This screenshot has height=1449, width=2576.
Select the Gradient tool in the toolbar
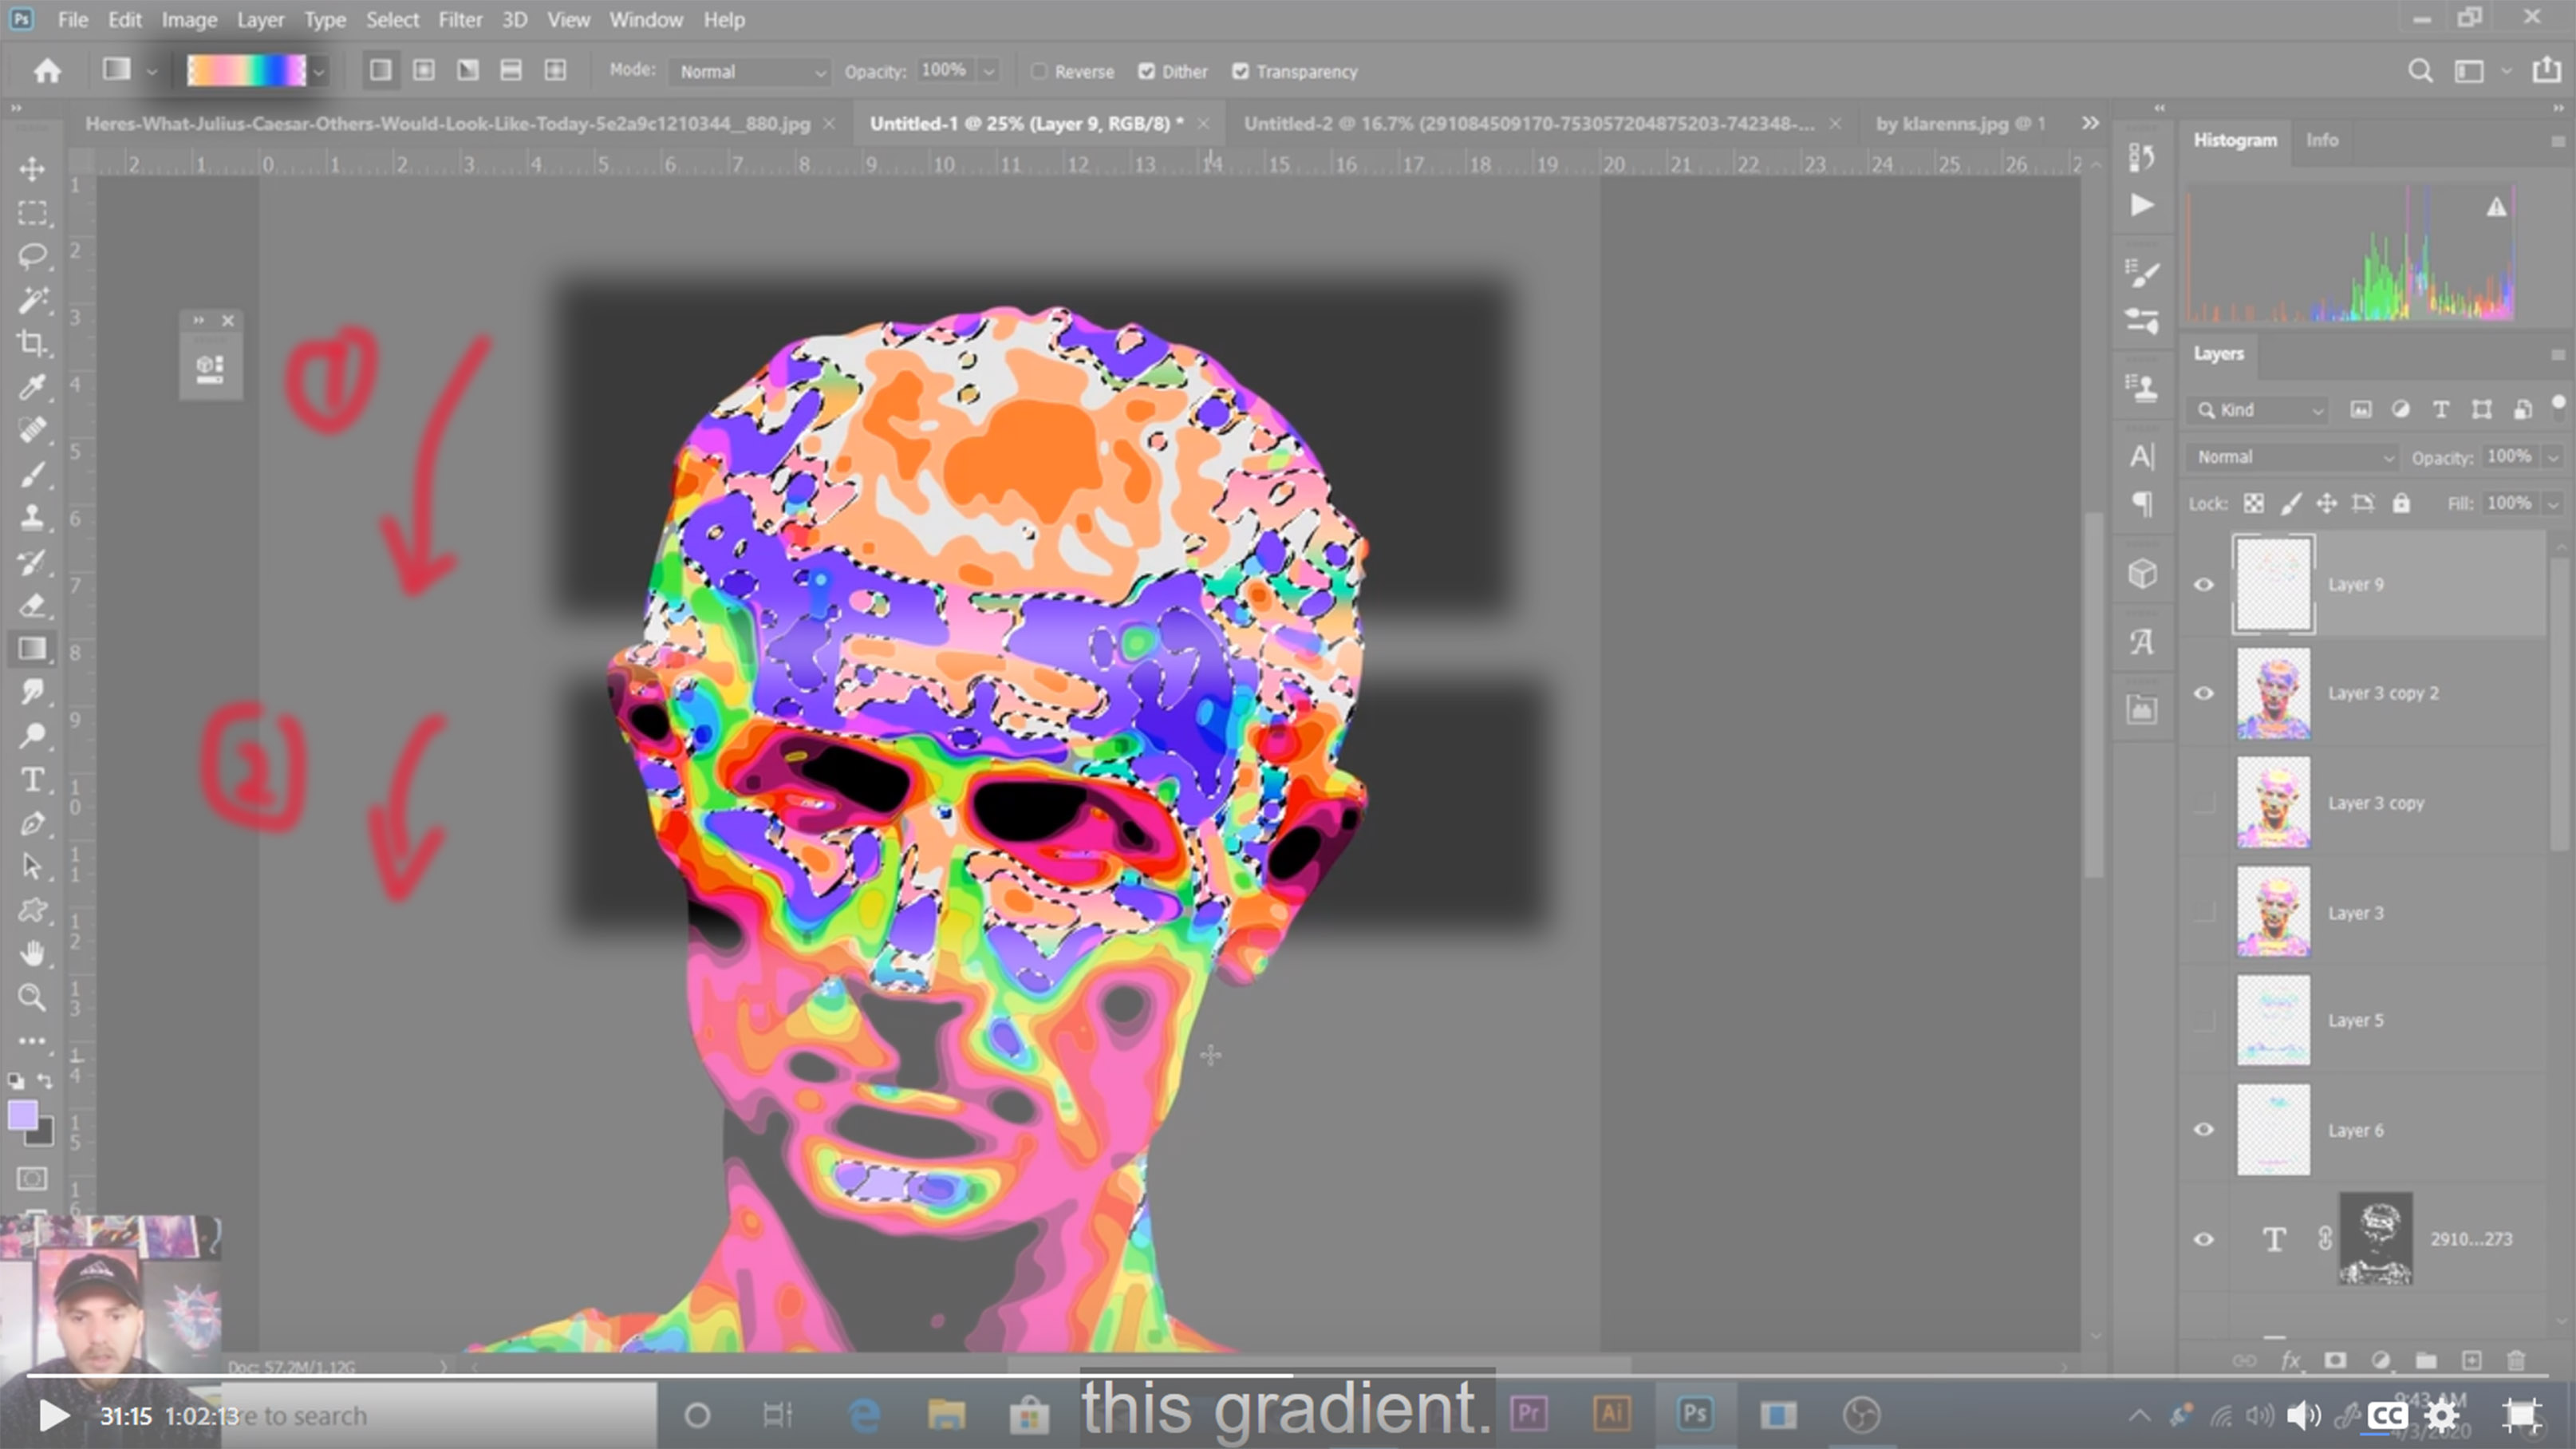point(33,648)
